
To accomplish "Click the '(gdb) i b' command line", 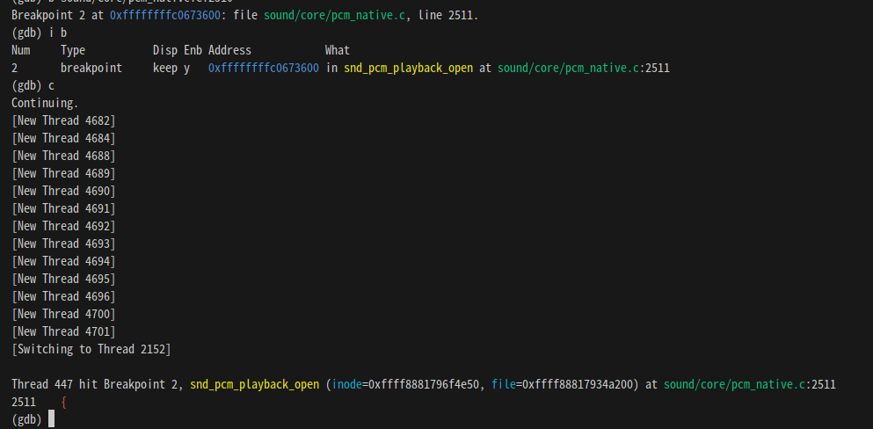I will pyautogui.click(x=39, y=33).
